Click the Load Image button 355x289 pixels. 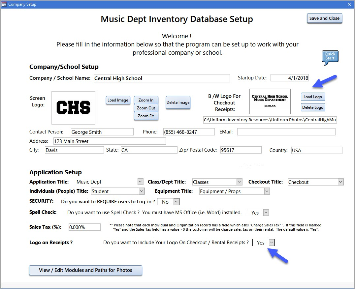pyautogui.click(x=118, y=100)
